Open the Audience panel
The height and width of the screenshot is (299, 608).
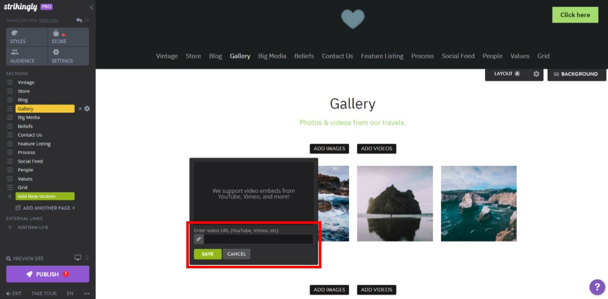pos(26,55)
